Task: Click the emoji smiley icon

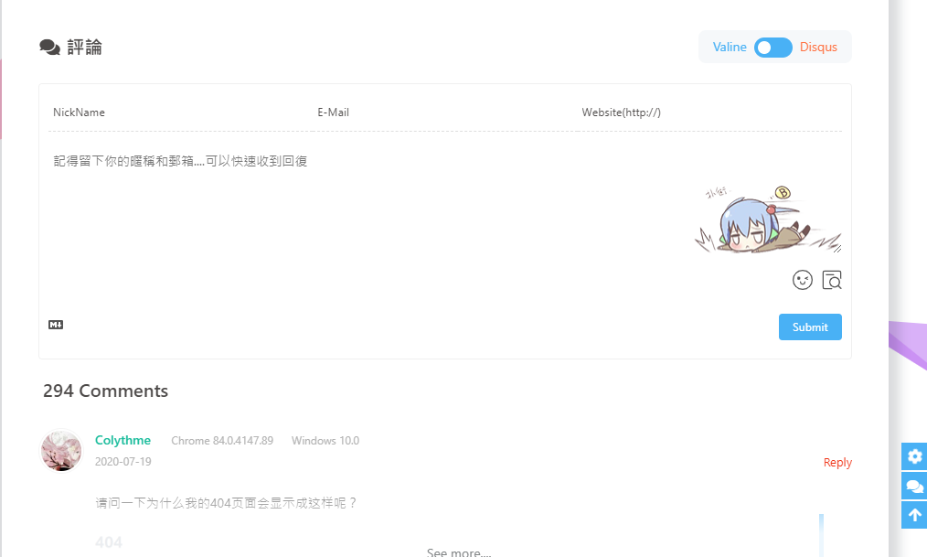Action: tap(803, 280)
